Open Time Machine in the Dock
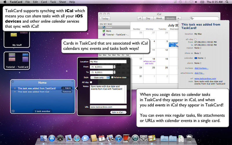 tap(135, 138)
